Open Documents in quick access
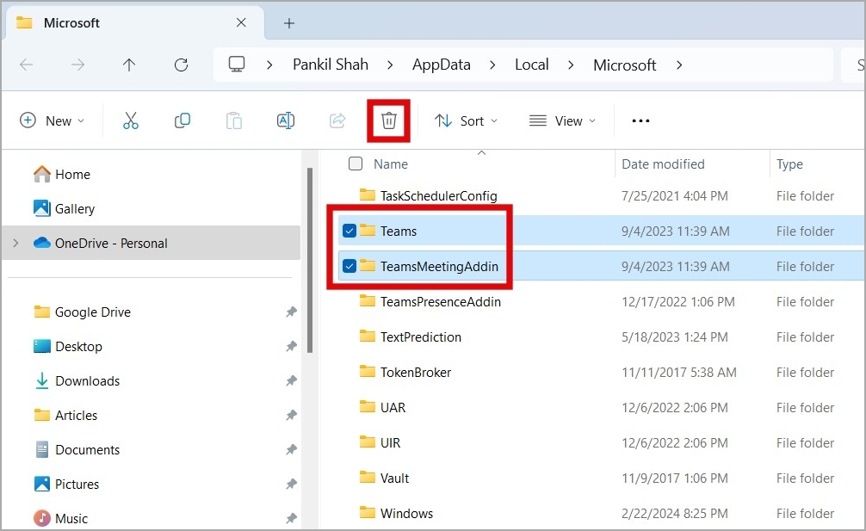Viewport: 866px width, 531px height. coord(87,450)
